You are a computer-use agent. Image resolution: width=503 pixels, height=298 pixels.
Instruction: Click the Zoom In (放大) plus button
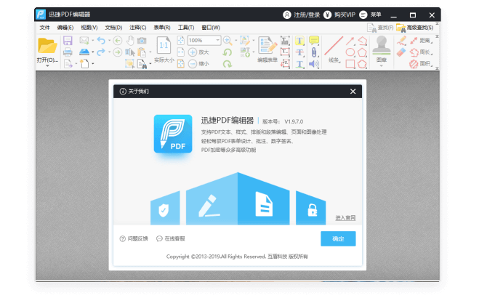coord(193,52)
